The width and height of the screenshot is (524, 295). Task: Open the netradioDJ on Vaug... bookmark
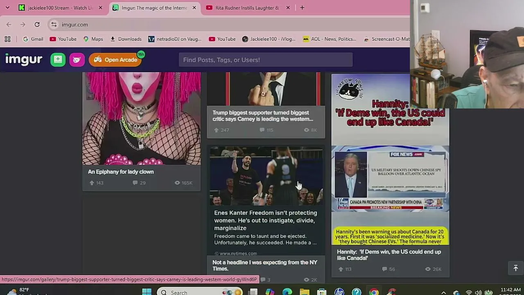(175, 39)
